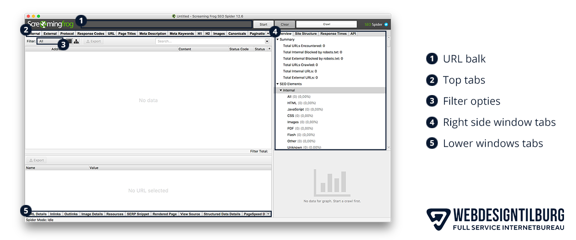Select the URL tab
Image resolution: width=576 pixels, height=240 pixels.
(x=111, y=34)
